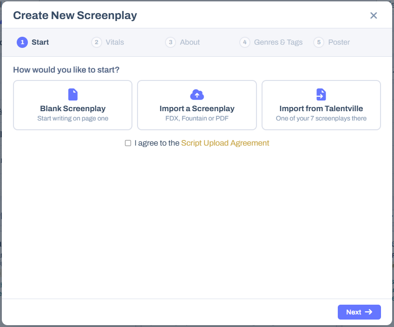Click step number 4 circle
Screen dimensions: 394x327
coord(245,42)
